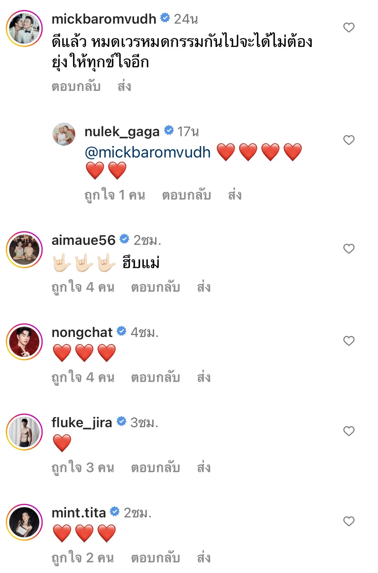Open fluke_jira's profile avatar
Viewport: 378px width, 573px height.
pos(24,432)
